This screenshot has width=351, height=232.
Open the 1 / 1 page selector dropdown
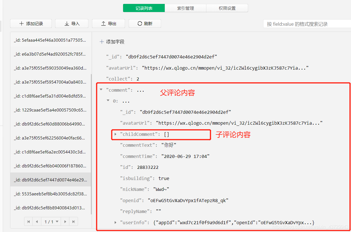51,222
